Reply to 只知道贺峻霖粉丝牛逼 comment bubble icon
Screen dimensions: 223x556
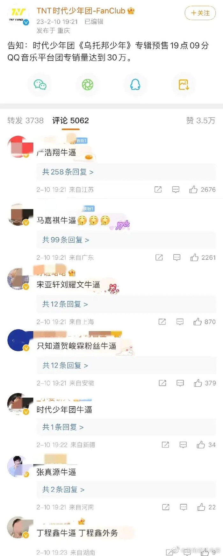pyautogui.click(x=180, y=383)
